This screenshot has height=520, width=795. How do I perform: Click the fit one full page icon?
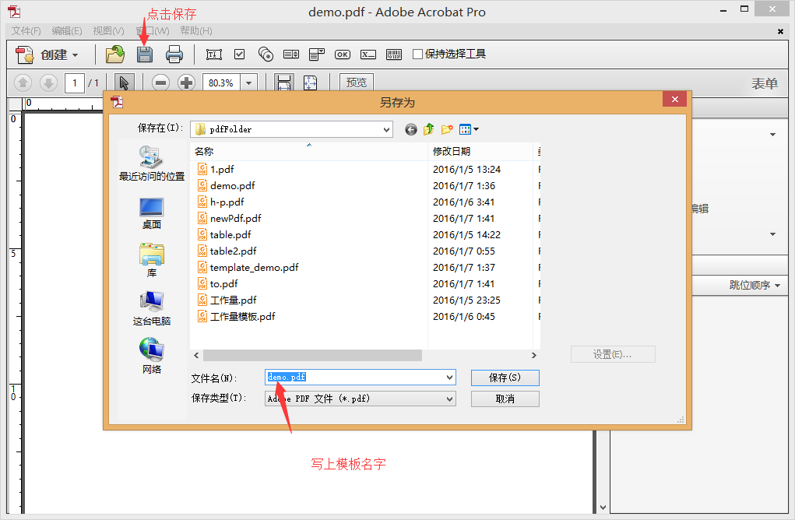coord(311,83)
